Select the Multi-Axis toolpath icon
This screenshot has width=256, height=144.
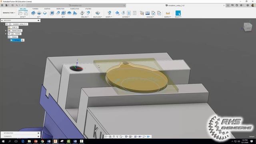[98, 13]
